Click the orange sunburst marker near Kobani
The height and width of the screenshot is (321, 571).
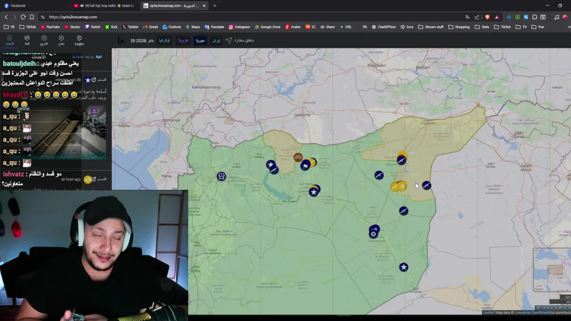click(x=298, y=157)
